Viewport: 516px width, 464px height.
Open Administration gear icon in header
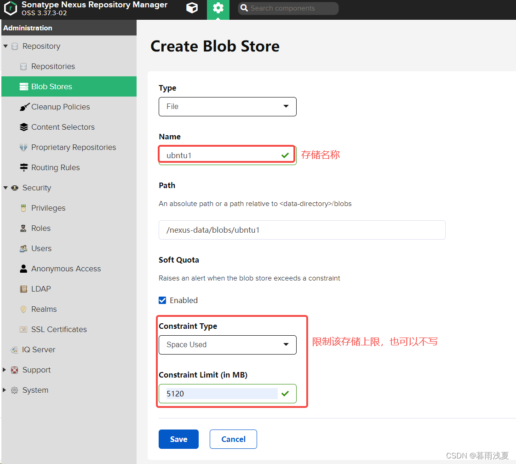(x=218, y=8)
